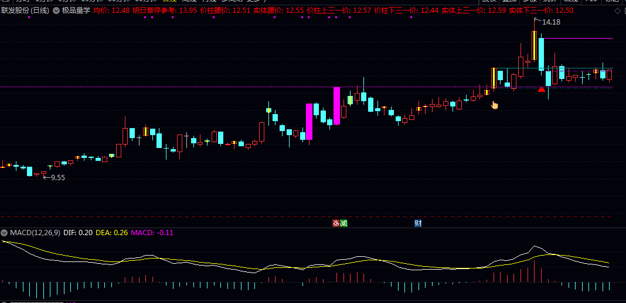Expand the MACD(12,26,9) indicator dropdown arrow
The height and width of the screenshot is (303, 626).
[4, 233]
